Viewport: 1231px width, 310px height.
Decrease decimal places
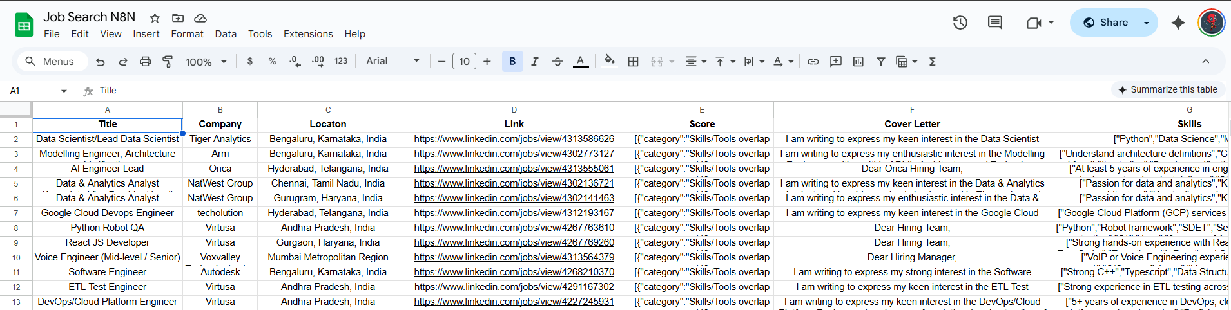coord(295,62)
